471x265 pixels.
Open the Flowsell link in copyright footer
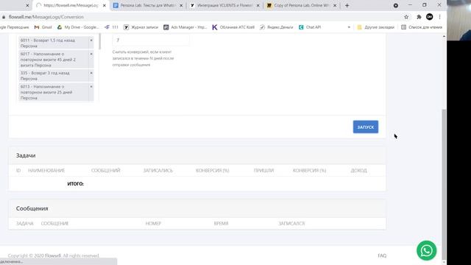coord(53,255)
